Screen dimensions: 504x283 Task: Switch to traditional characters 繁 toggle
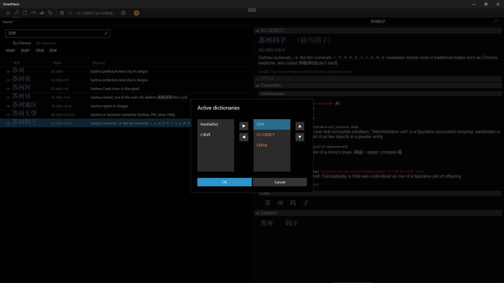coord(70,13)
